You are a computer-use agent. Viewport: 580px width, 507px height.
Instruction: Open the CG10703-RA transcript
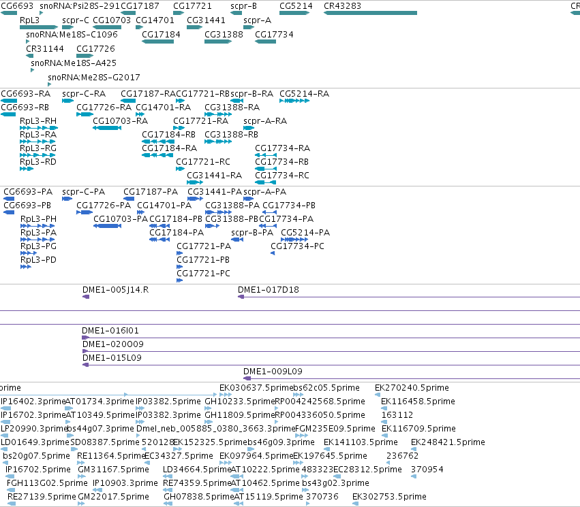[x=107, y=128]
